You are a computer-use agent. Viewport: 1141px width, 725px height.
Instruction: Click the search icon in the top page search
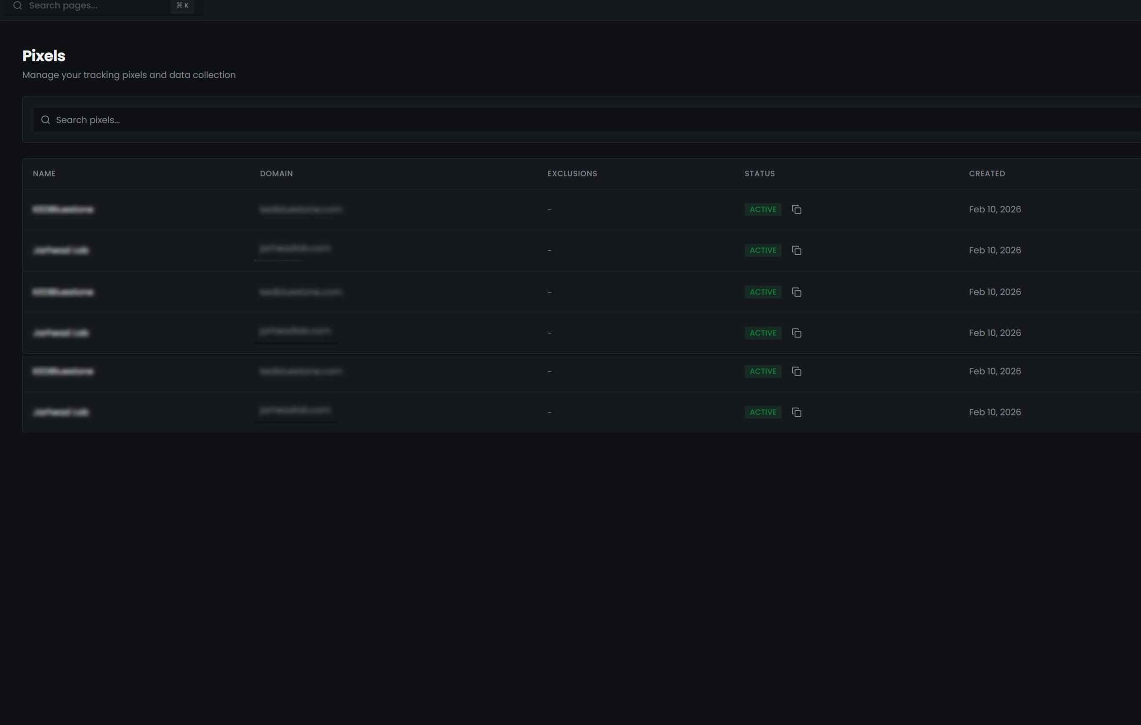(x=17, y=6)
